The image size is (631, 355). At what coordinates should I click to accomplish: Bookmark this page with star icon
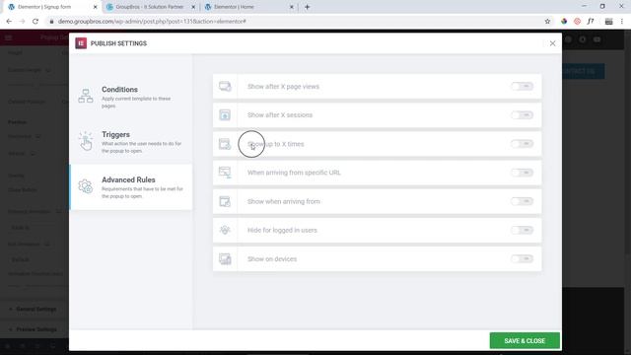point(547,22)
